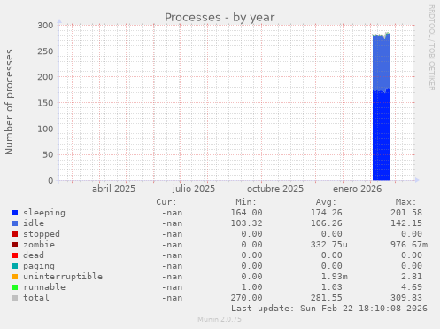The width and height of the screenshot is (440, 329).
Task: Click the idle legend color swatch
Action: tap(15, 223)
